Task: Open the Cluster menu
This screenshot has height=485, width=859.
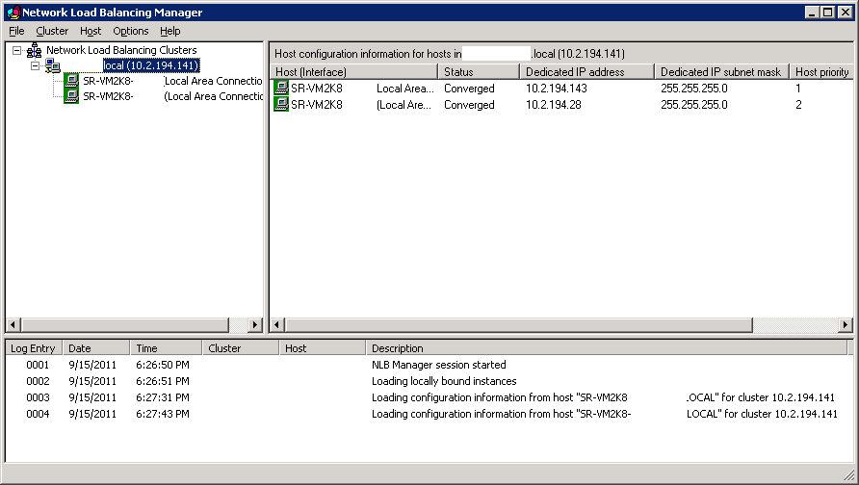Action: point(52,31)
